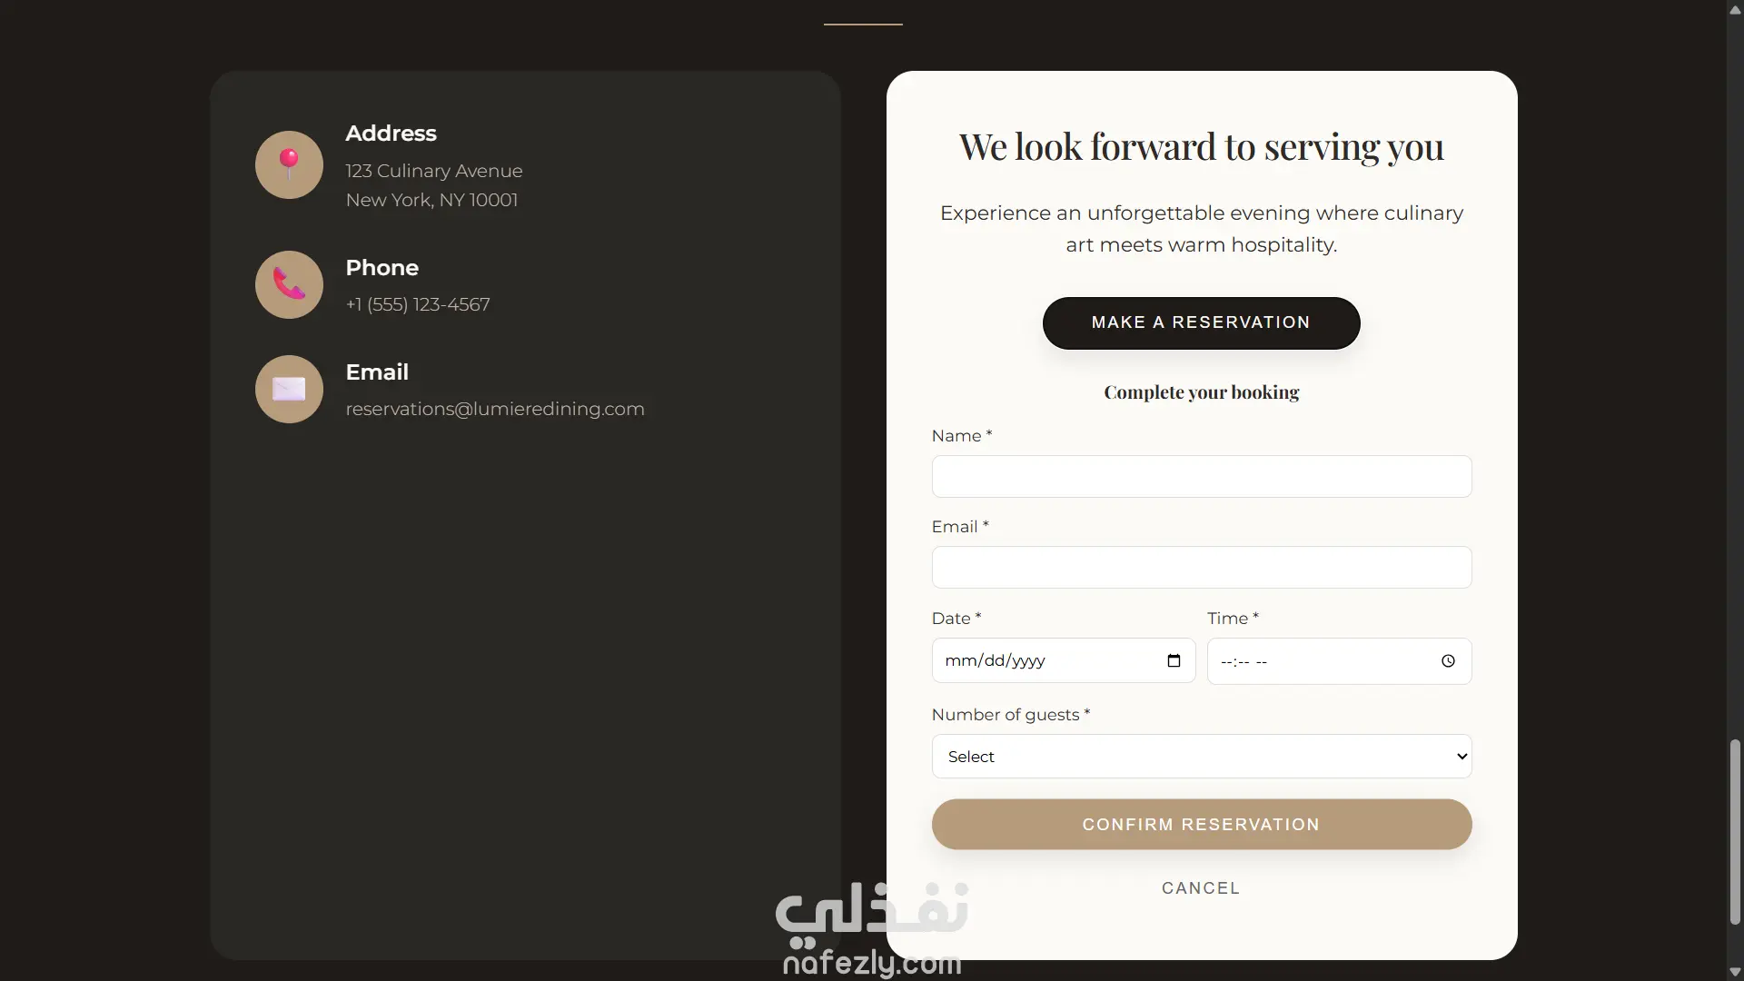
Task: Click the email envelope icon
Action: 289,390
